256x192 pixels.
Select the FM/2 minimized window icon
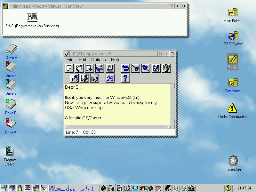coord(32,17)
